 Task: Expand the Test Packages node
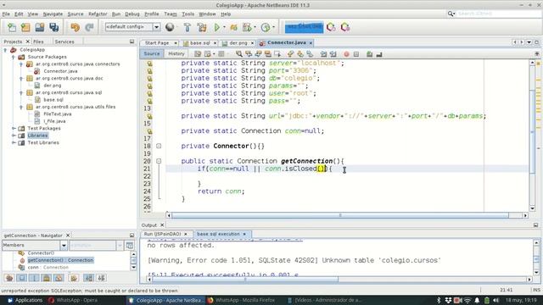coord(14,128)
